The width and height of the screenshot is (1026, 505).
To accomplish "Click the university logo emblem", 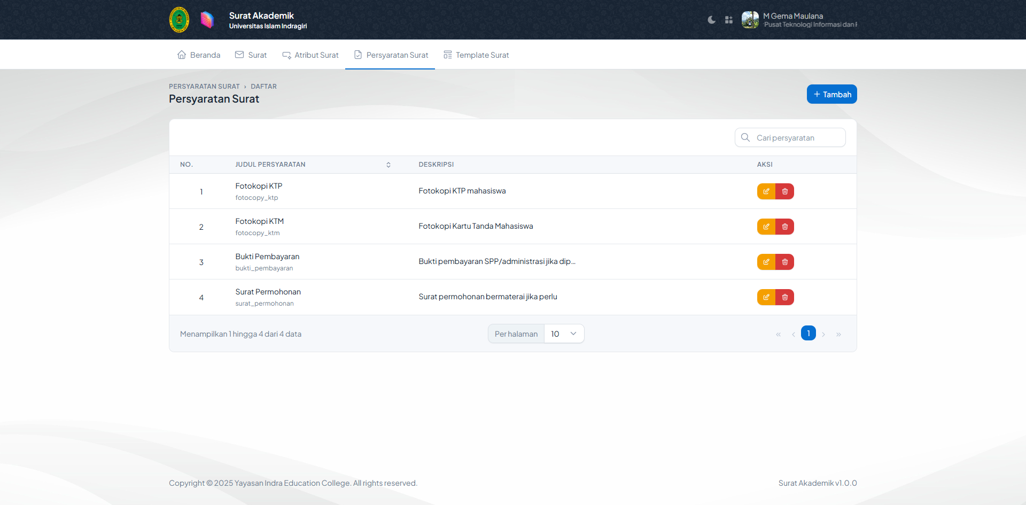I will click(x=179, y=20).
